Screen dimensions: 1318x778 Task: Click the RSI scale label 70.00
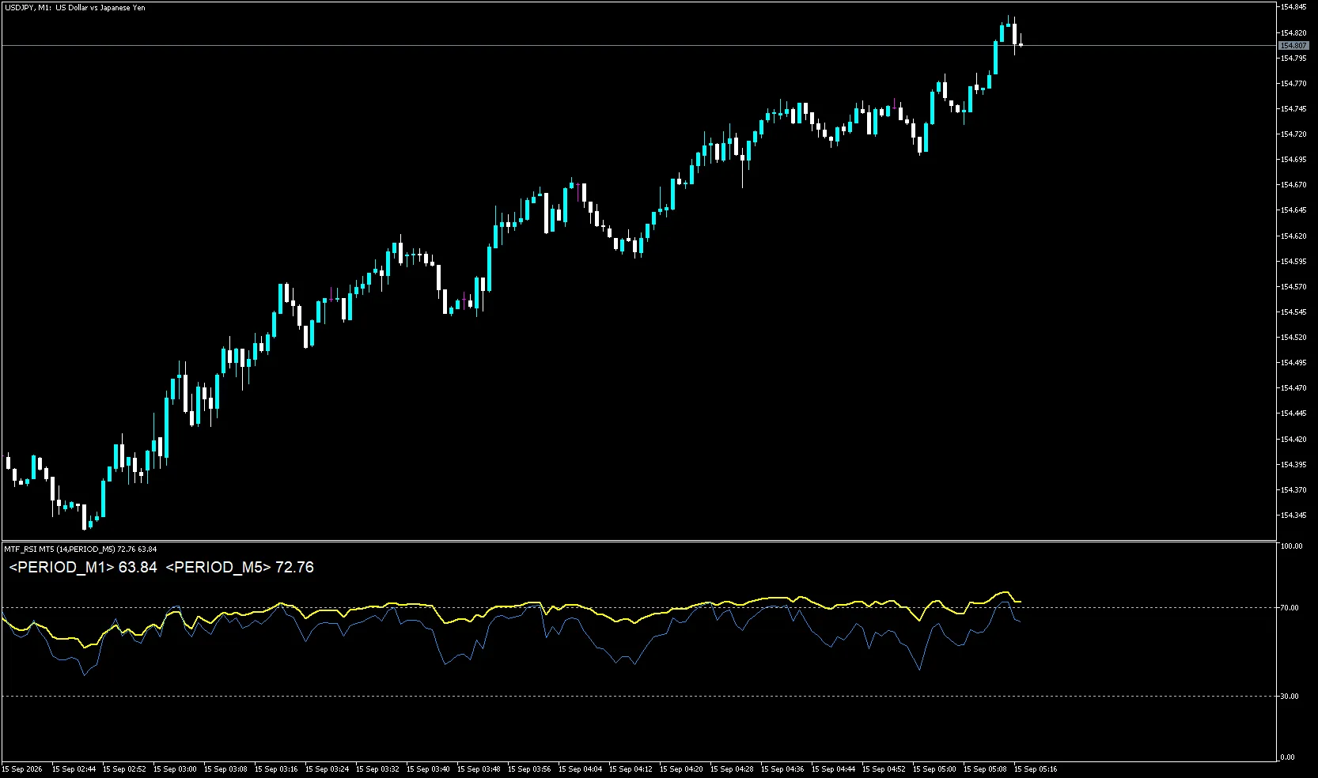click(x=1290, y=608)
